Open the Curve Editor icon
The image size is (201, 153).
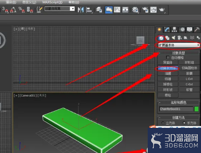[x=117, y=10]
